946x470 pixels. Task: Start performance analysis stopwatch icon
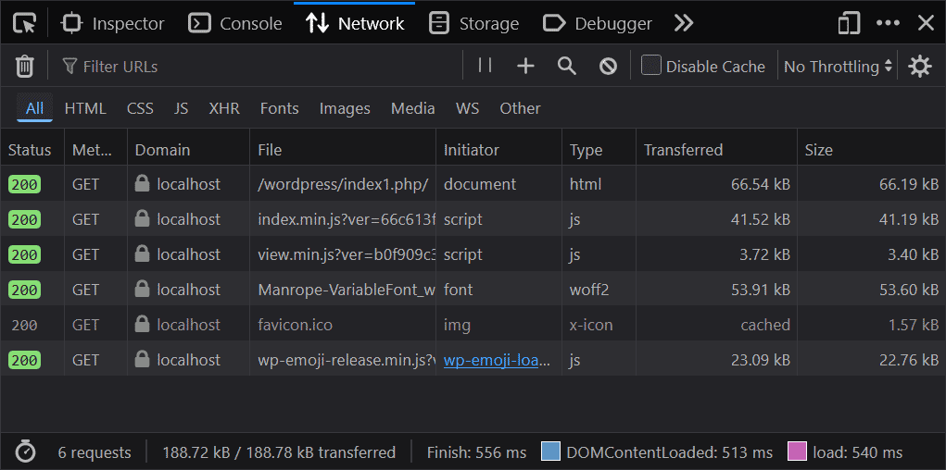tap(25, 451)
